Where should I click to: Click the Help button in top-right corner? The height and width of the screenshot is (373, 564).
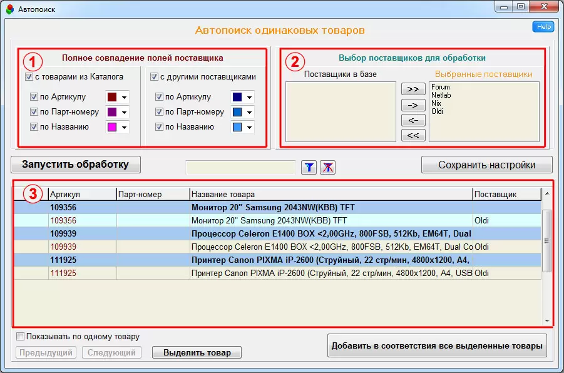tap(543, 27)
